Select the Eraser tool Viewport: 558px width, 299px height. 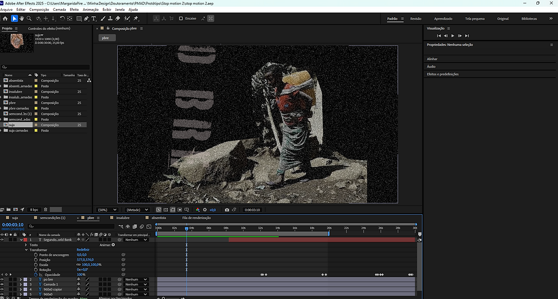[x=118, y=18]
